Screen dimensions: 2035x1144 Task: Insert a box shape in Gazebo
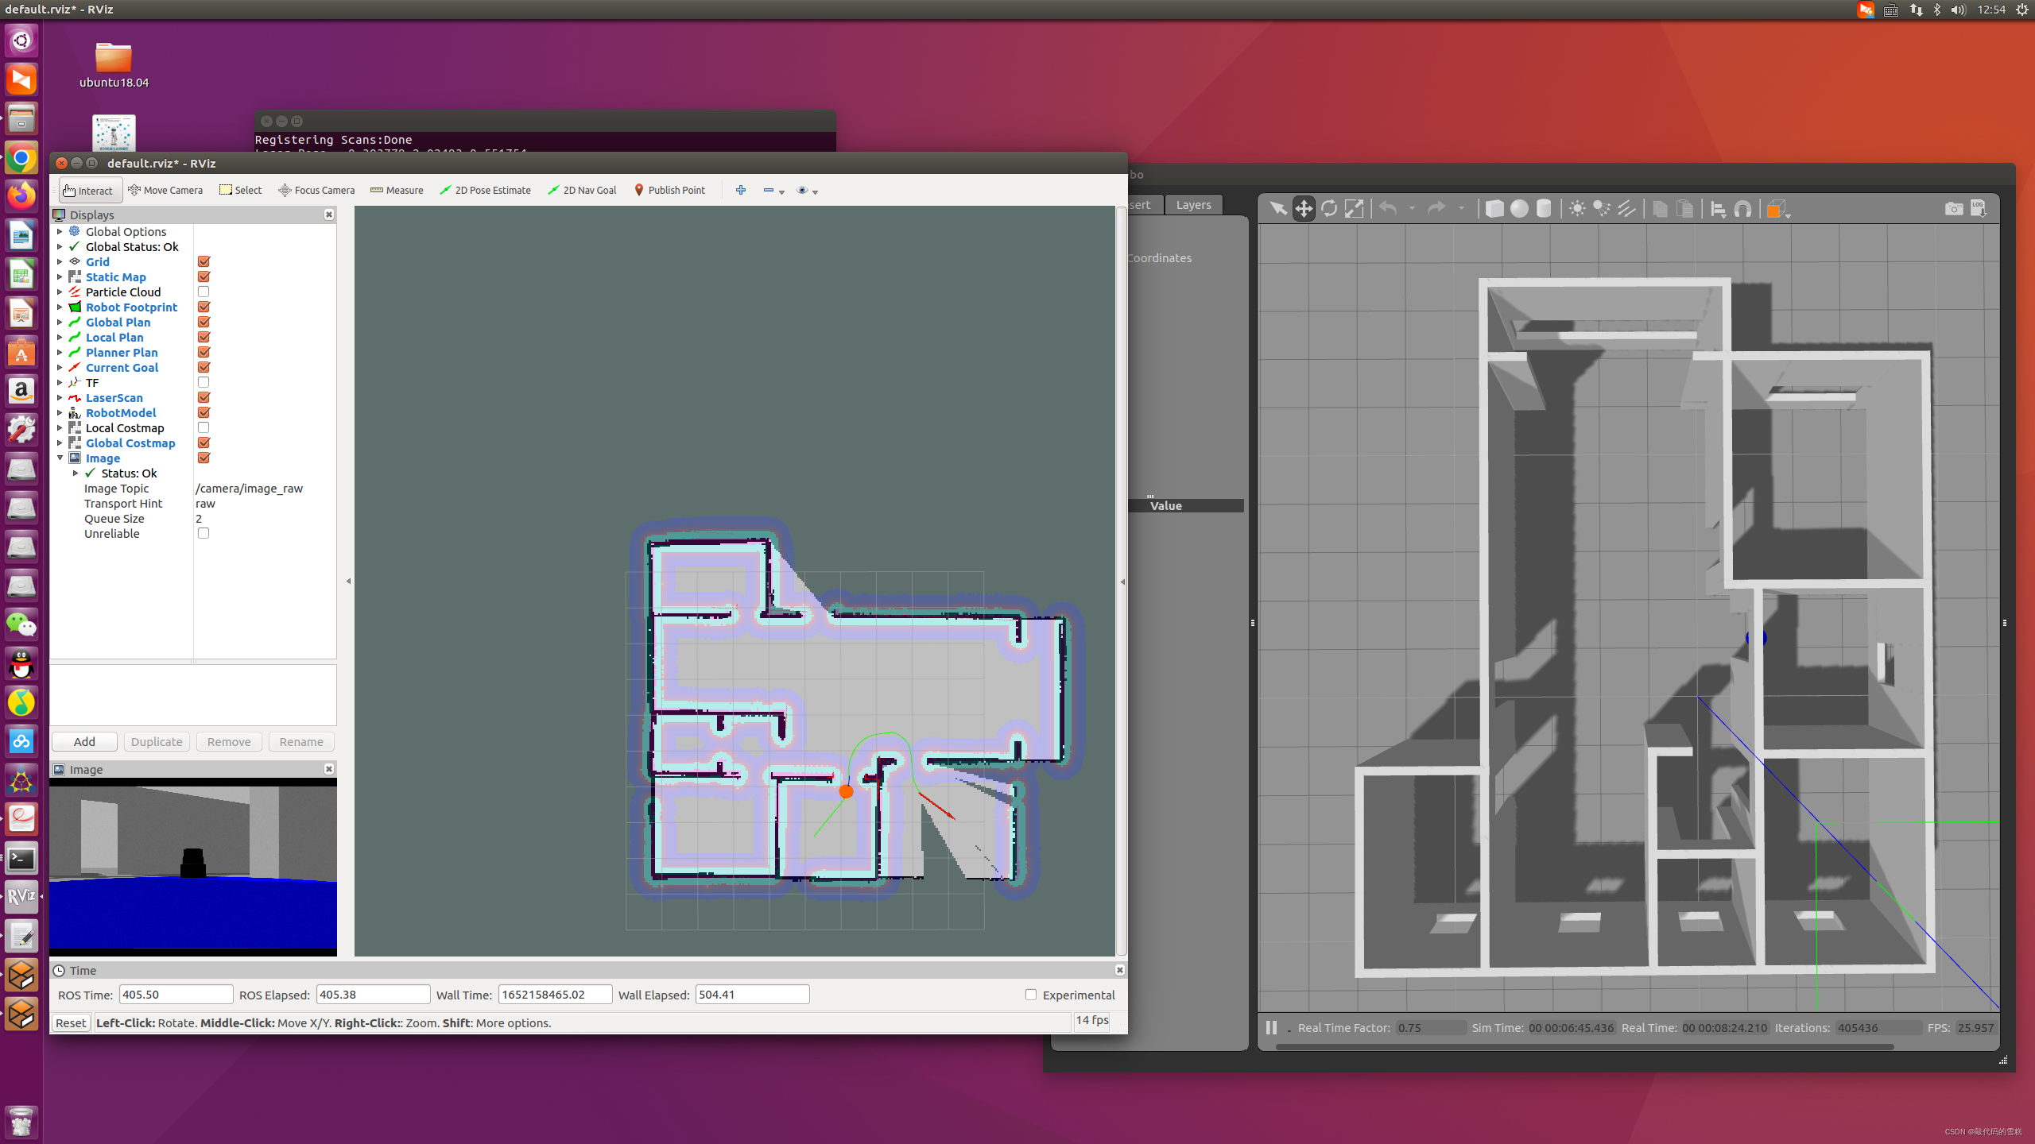1494,209
